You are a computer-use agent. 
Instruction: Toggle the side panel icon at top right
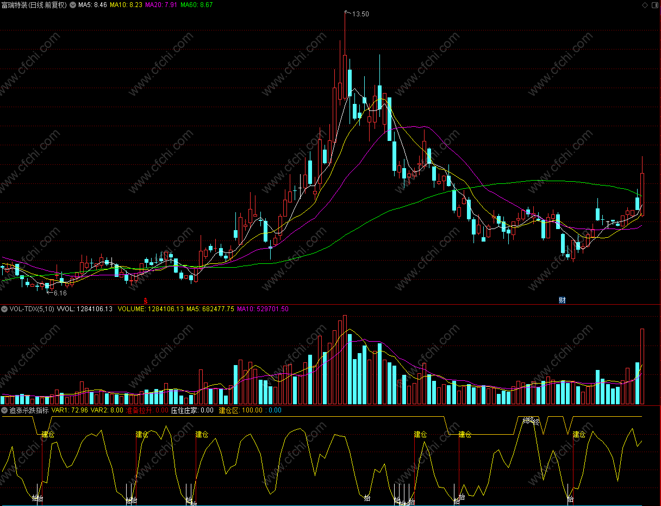(654, 5)
